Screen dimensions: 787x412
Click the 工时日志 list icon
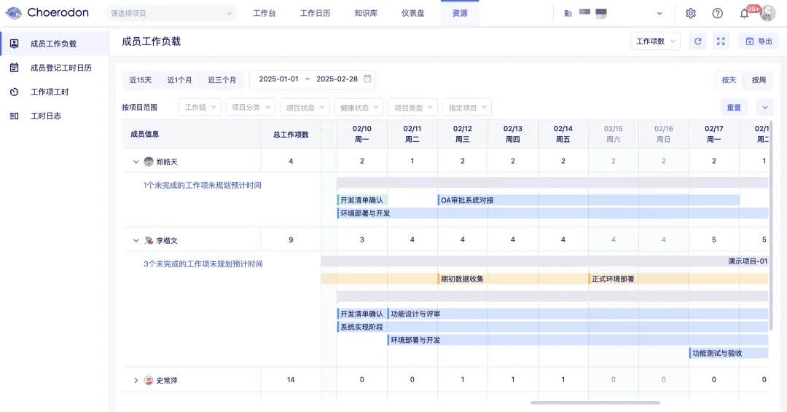[14, 116]
